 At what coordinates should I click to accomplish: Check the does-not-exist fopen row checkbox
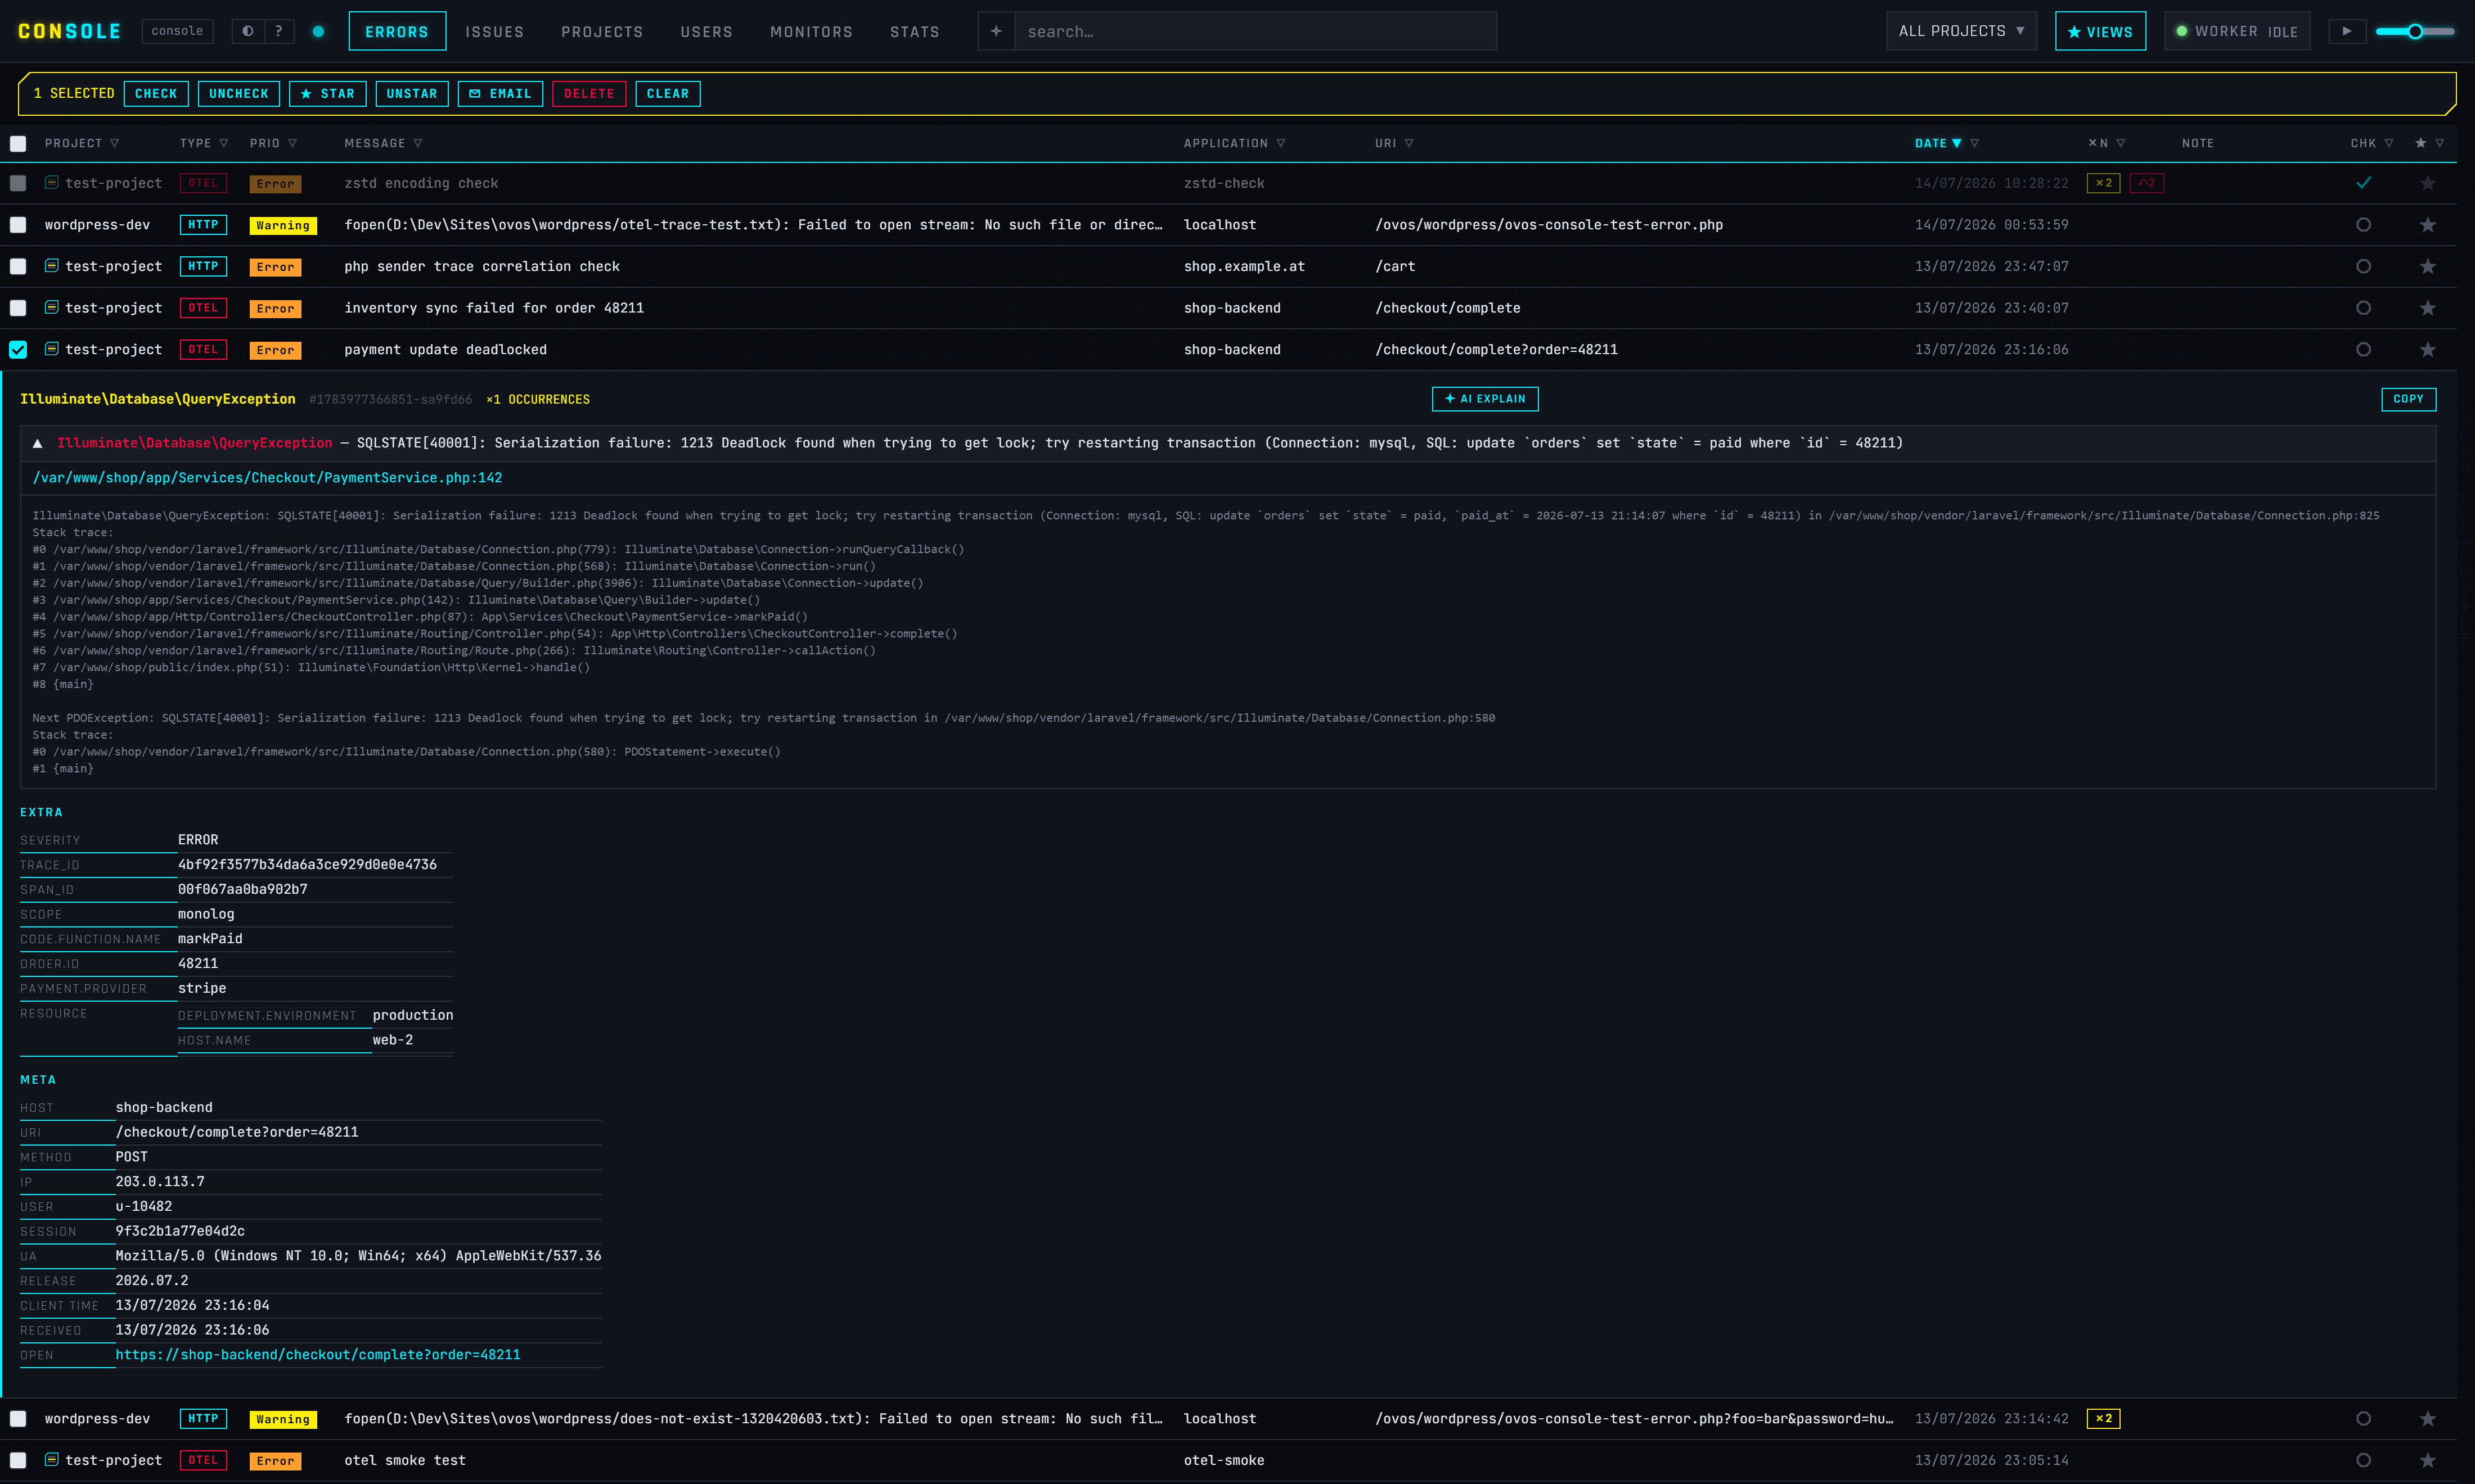pyautogui.click(x=18, y=1419)
